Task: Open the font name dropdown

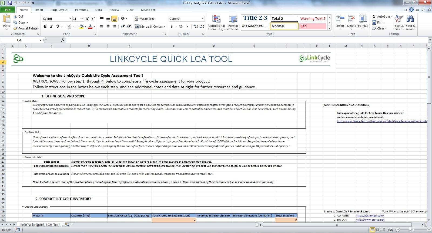Action: point(70,19)
